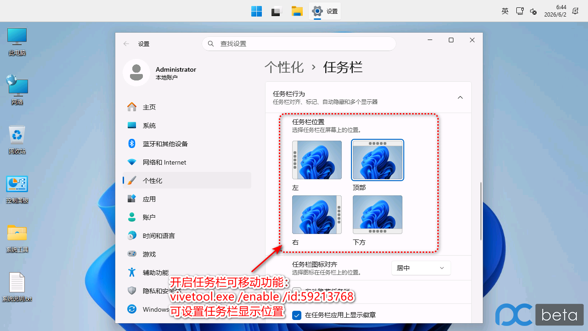
Task: Uncheck 在任务栏应用上显示徽章 checkbox
Action: click(x=297, y=315)
